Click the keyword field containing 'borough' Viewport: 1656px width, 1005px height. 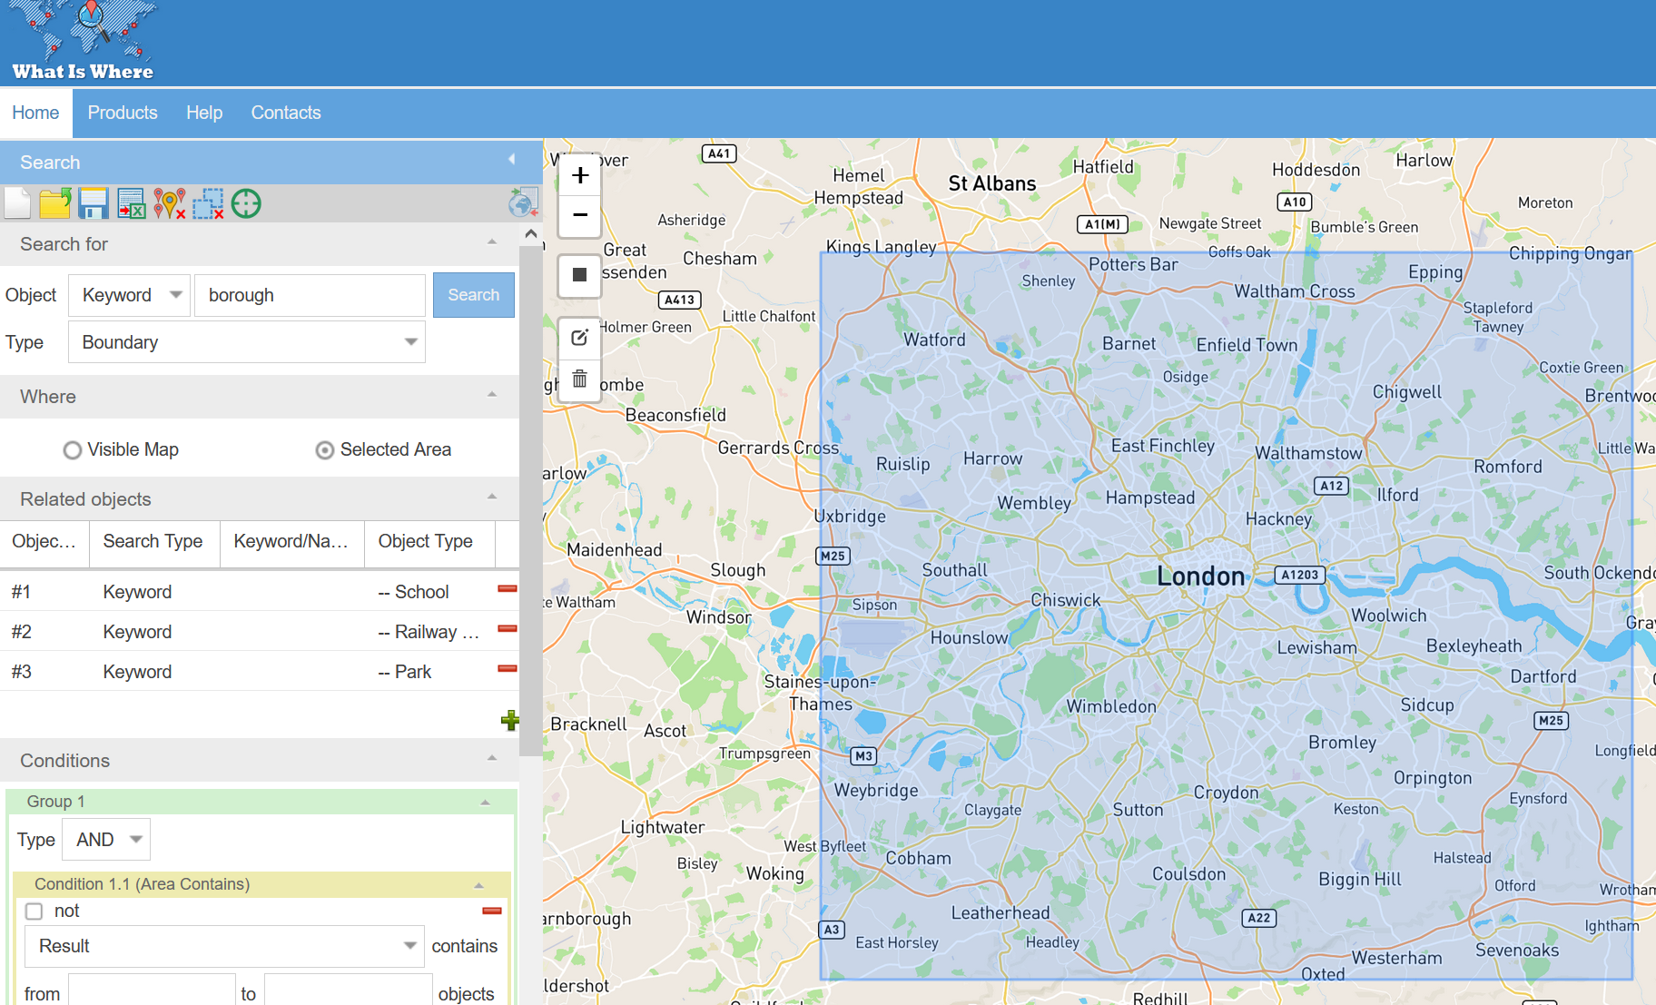[x=310, y=295]
